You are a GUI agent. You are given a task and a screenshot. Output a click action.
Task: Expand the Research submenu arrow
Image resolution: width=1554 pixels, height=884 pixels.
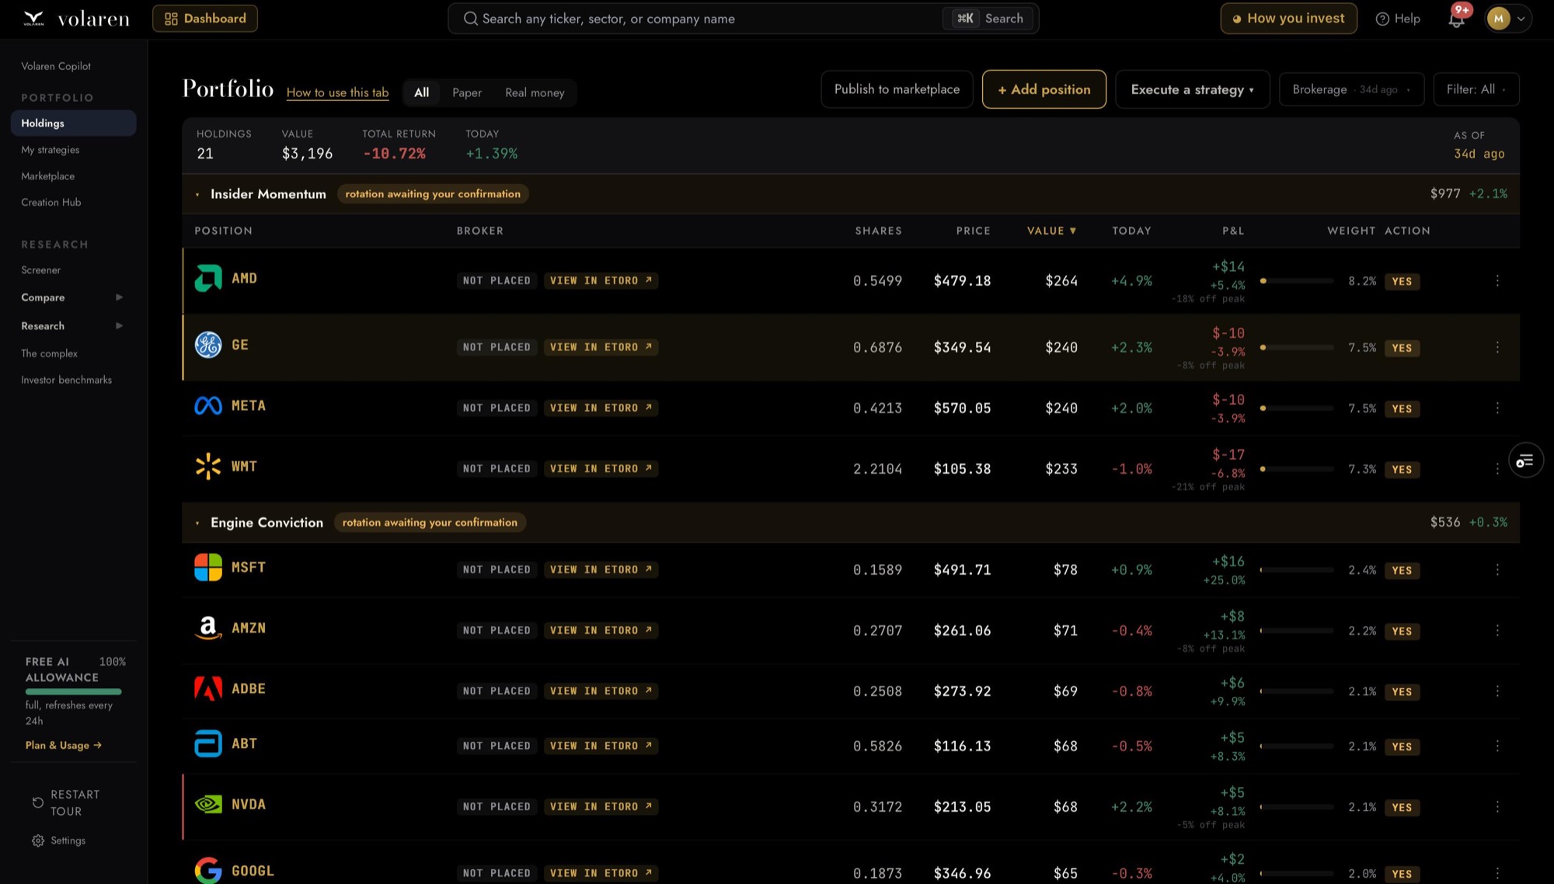[119, 325]
